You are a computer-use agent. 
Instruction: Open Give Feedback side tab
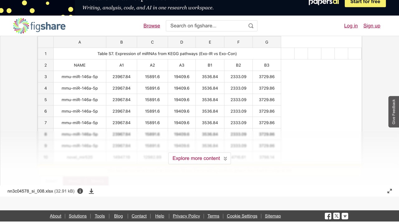tap(394, 112)
